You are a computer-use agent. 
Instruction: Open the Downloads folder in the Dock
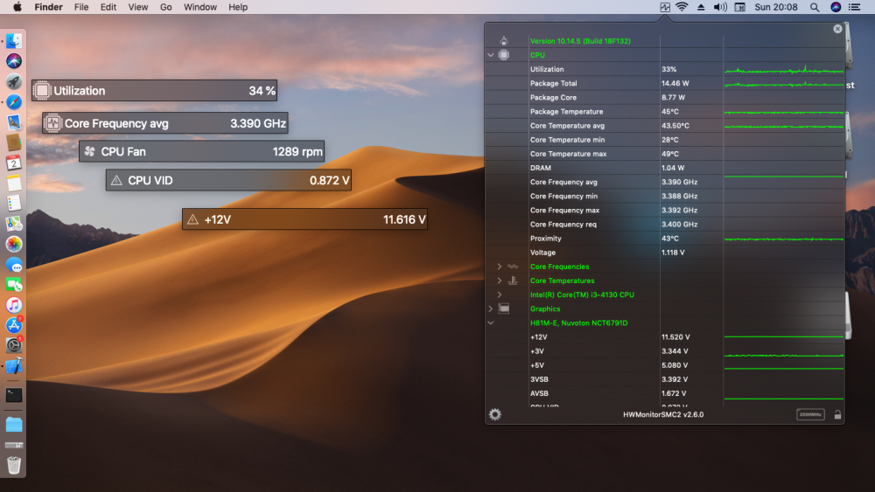[x=14, y=425]
